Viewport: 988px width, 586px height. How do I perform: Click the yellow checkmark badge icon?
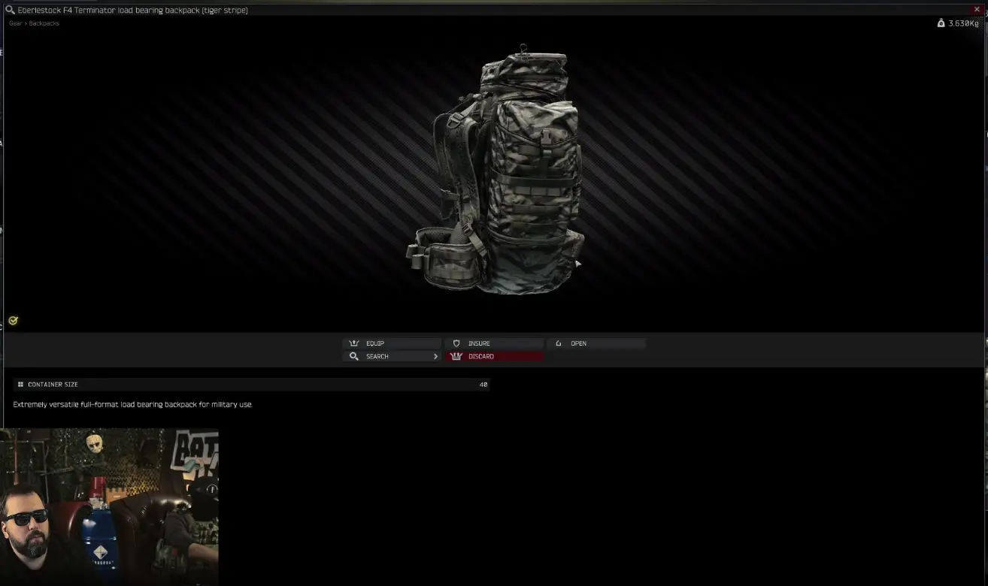click(x=13, y=321)
